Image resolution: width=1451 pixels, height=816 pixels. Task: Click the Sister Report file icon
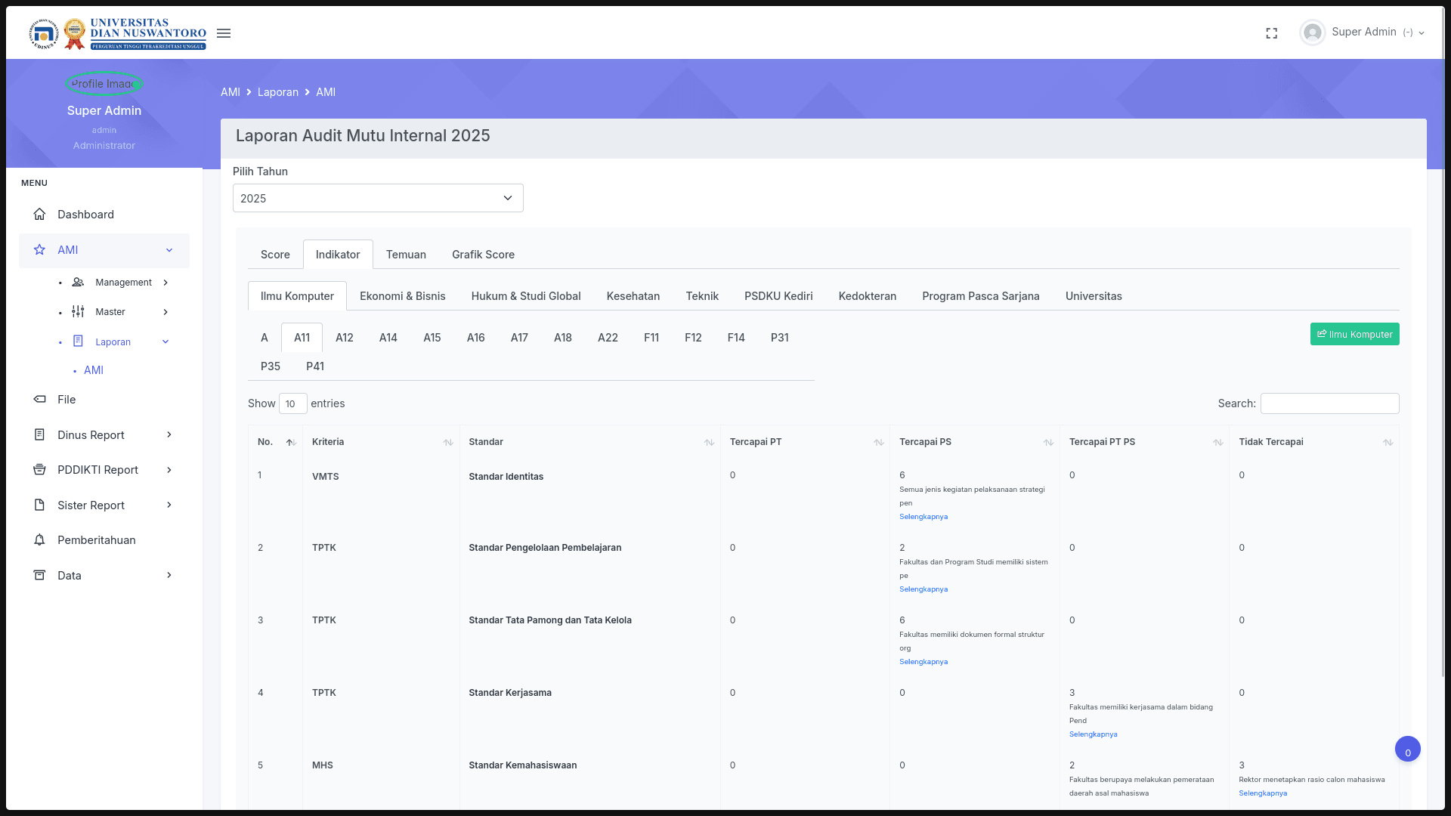40,505
